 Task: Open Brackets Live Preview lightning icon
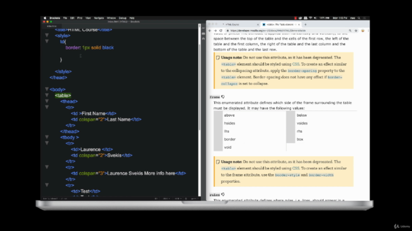[203, 28]
